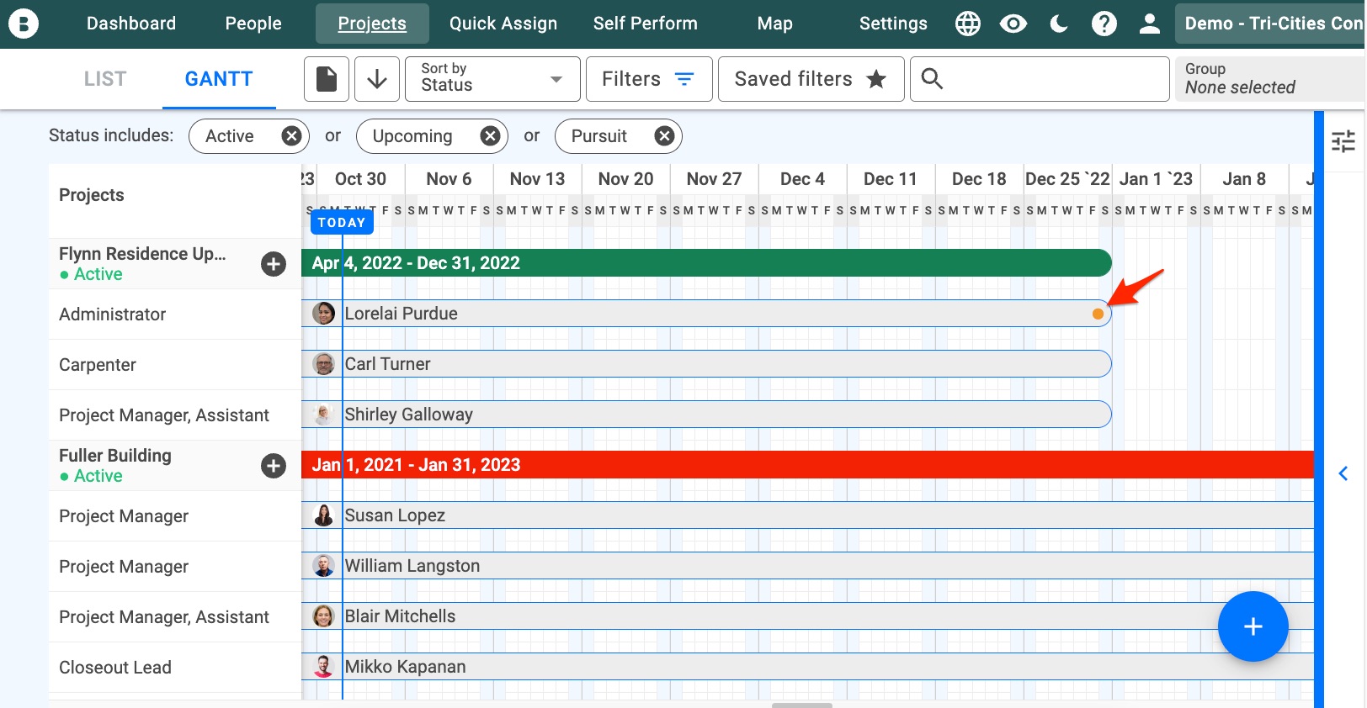The width and height of the screenshot is (1367, 708).
Task: Remove the Active status filter chip
Action: pyautogui.click(x=291, y=136)
